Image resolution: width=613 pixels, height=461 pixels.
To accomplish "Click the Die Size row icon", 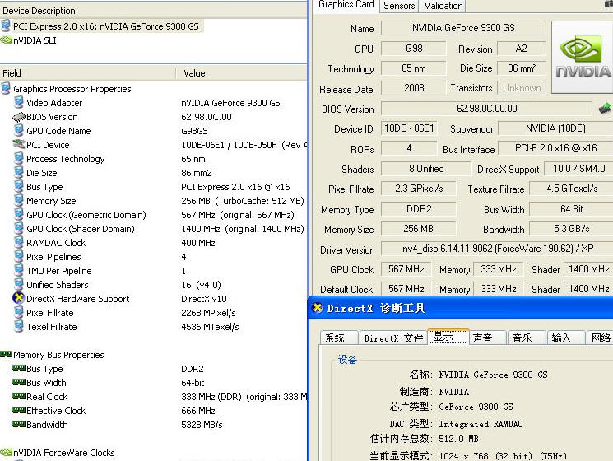I will [x=18, y=172].
